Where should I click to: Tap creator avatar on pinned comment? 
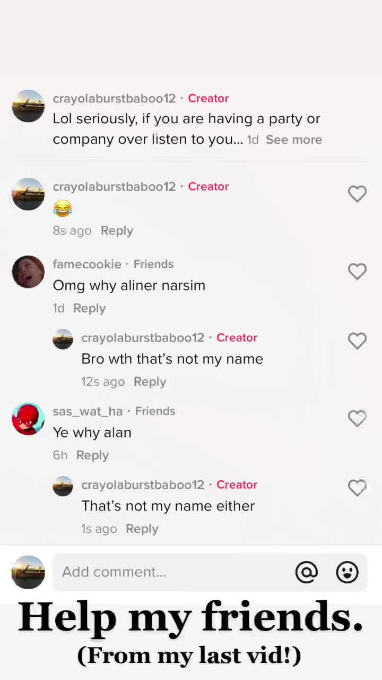coord(28,106)
